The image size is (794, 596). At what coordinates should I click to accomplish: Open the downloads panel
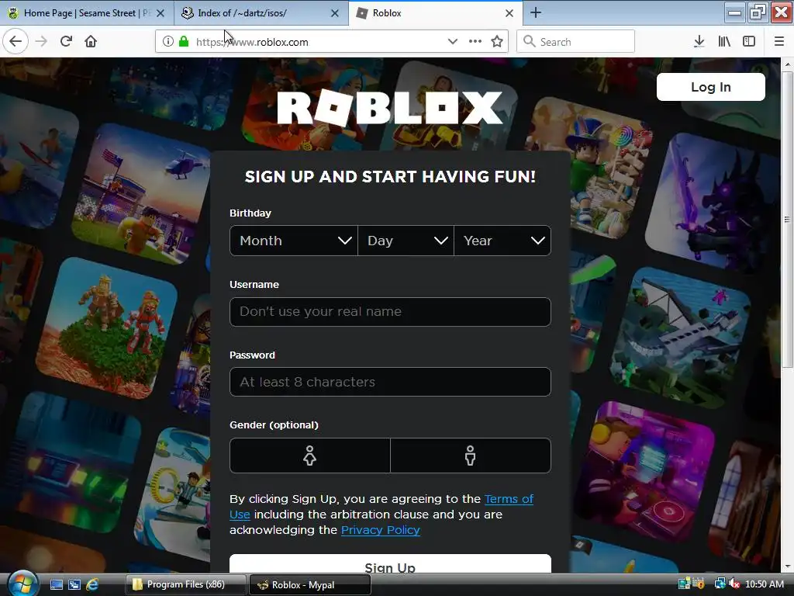coord(699,42)
